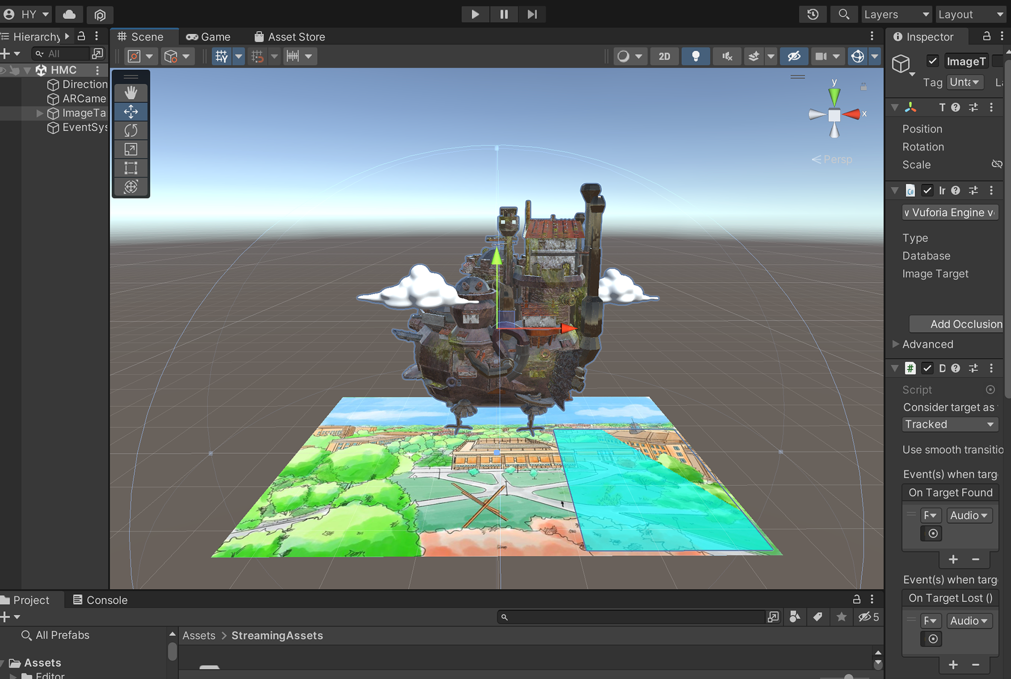
Task: Click the Project search field
Action: 632,617
